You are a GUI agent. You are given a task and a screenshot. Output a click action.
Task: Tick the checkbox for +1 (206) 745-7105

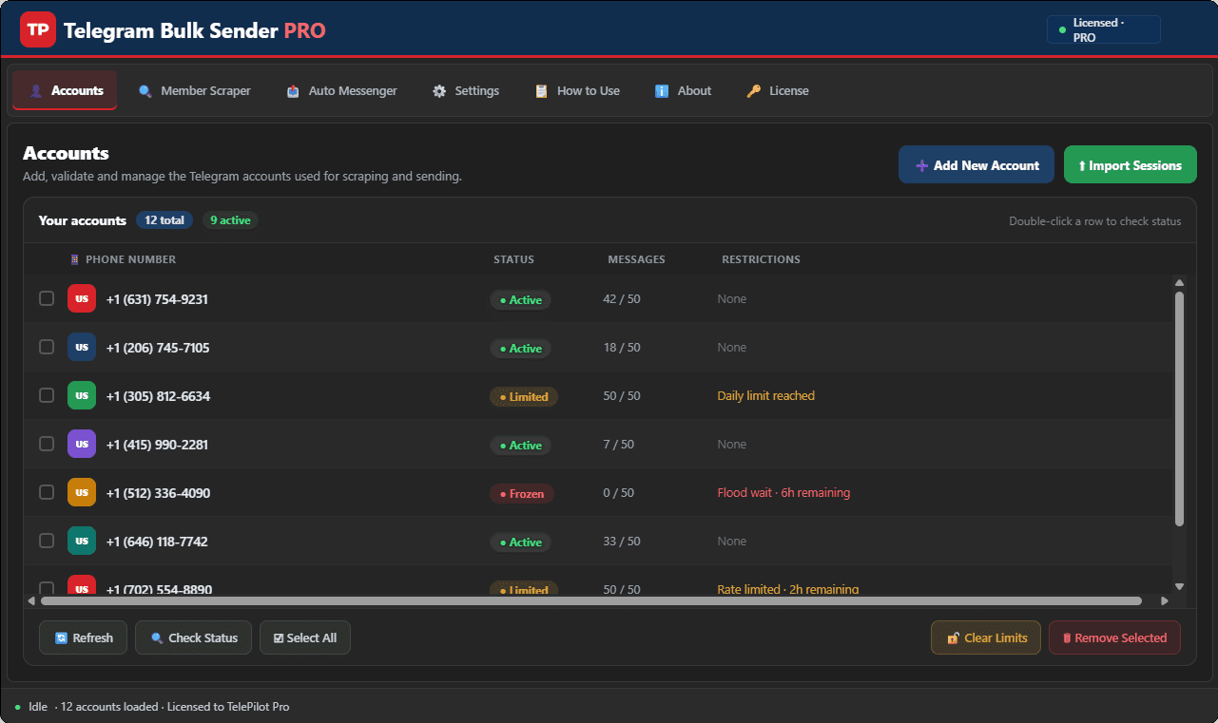click(x=47, y=347)
